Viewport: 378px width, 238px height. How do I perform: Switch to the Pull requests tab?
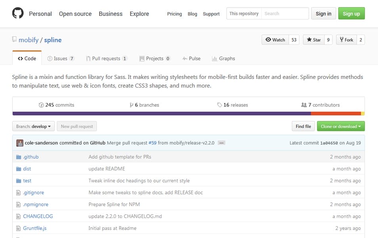coord(107,58)
